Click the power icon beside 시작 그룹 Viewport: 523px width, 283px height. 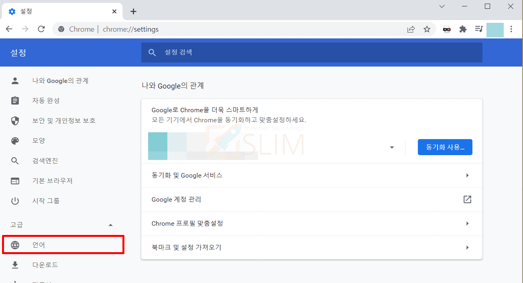pyautogui.click(x=15, y=201)
